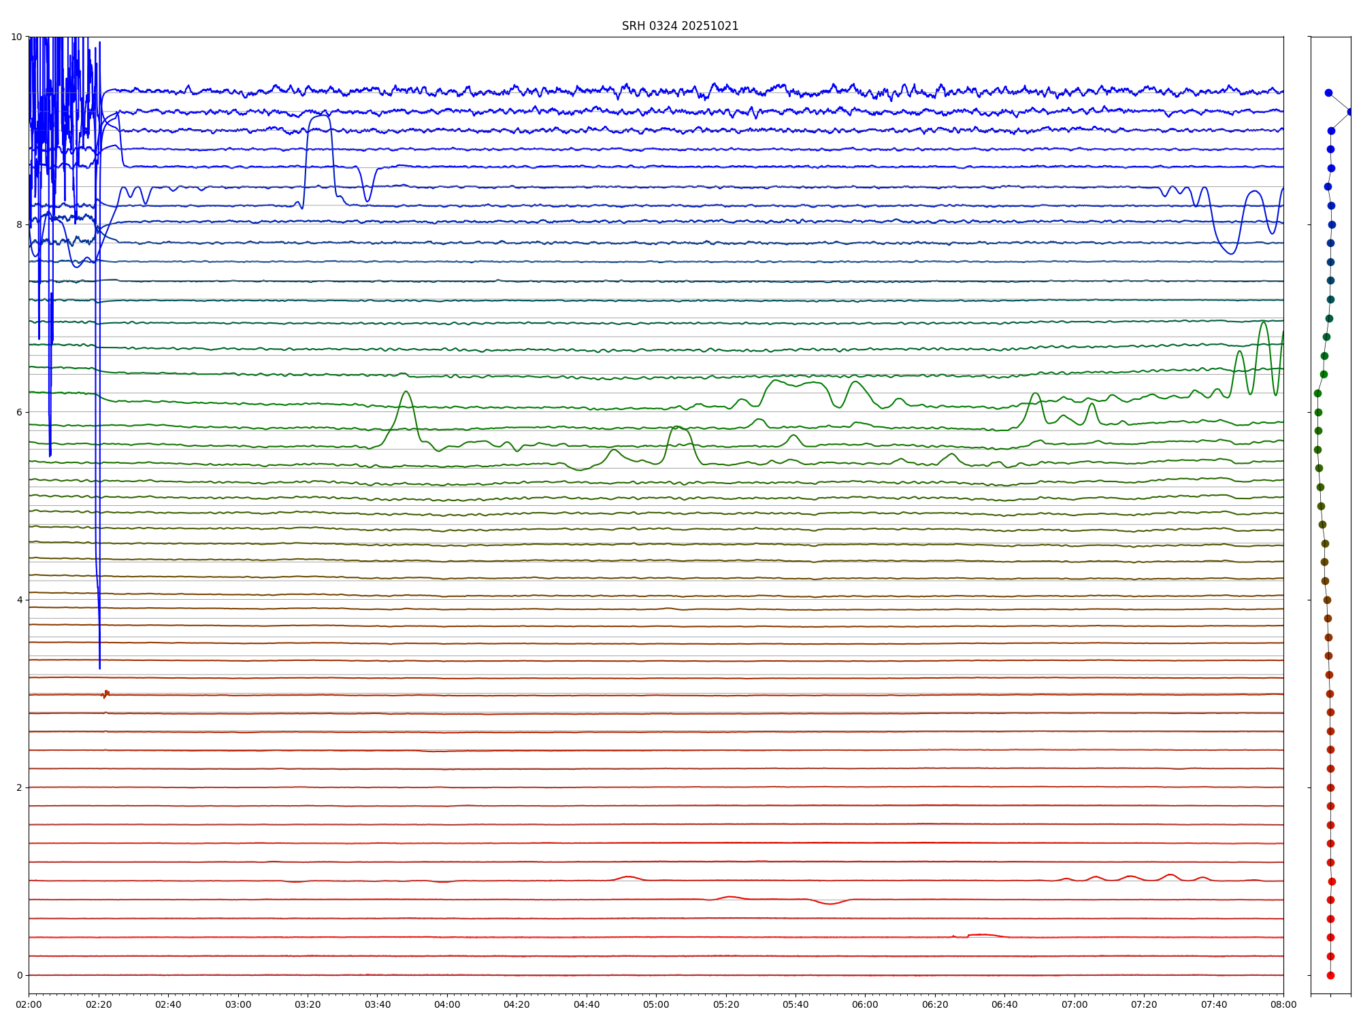Click y-axis label 4
Viewport: 1361px width, 1020px height.
pyautogui.click(x=19, y=600)
